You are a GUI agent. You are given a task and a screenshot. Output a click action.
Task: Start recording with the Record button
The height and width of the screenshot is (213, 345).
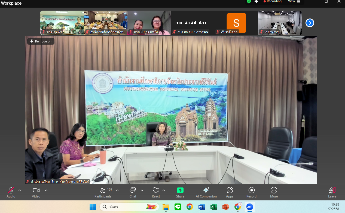[x=251, y=190]
